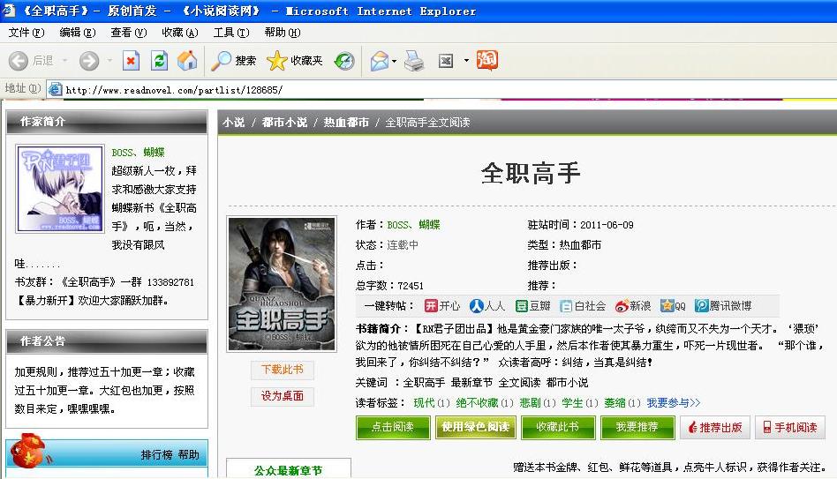
Task: Open the 收藏(A) menu
Action: [x=180, y=33]
